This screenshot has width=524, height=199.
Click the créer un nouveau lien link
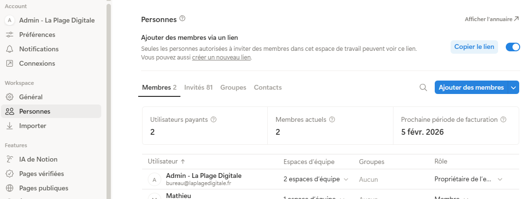(x=222, y=58)
